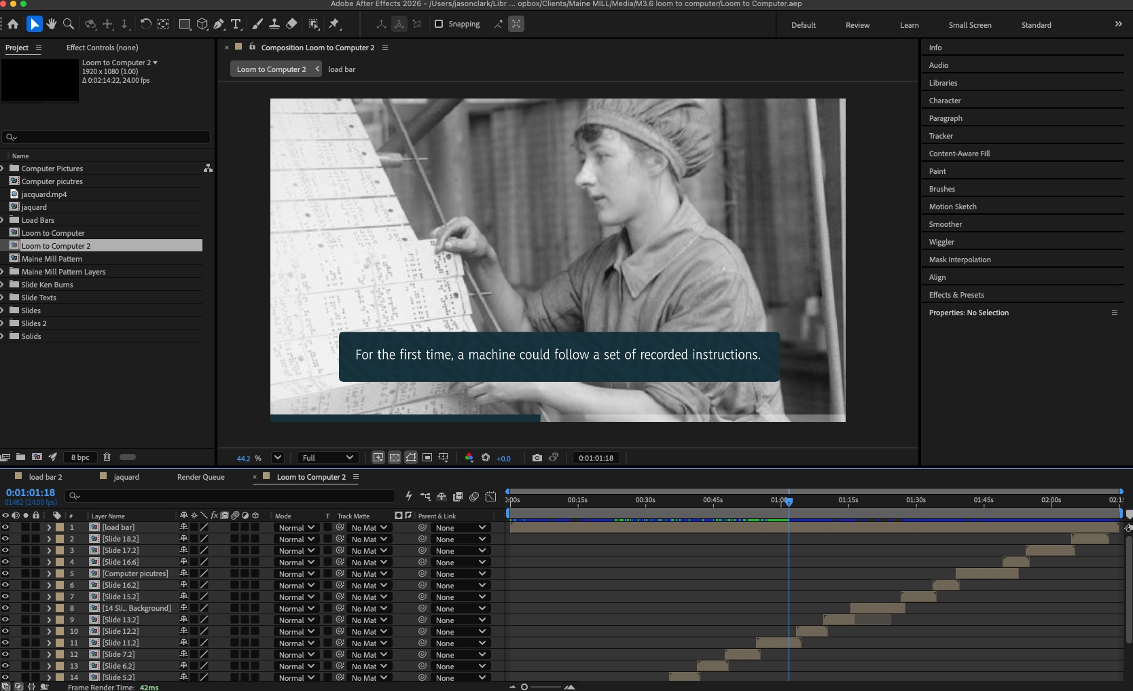
Task: Click the color channel display icon
Action: coord(469,458)
